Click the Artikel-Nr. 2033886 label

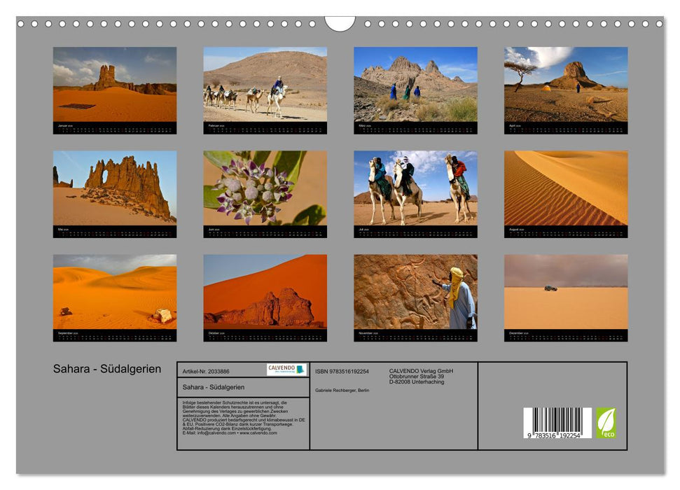206,371
